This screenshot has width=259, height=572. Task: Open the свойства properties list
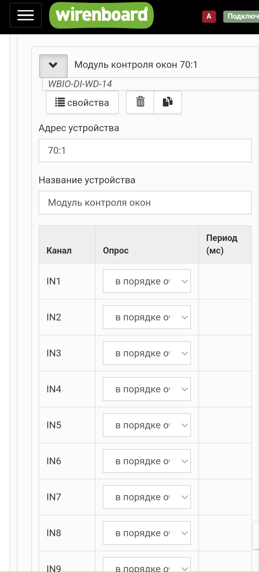coord(82,103)
